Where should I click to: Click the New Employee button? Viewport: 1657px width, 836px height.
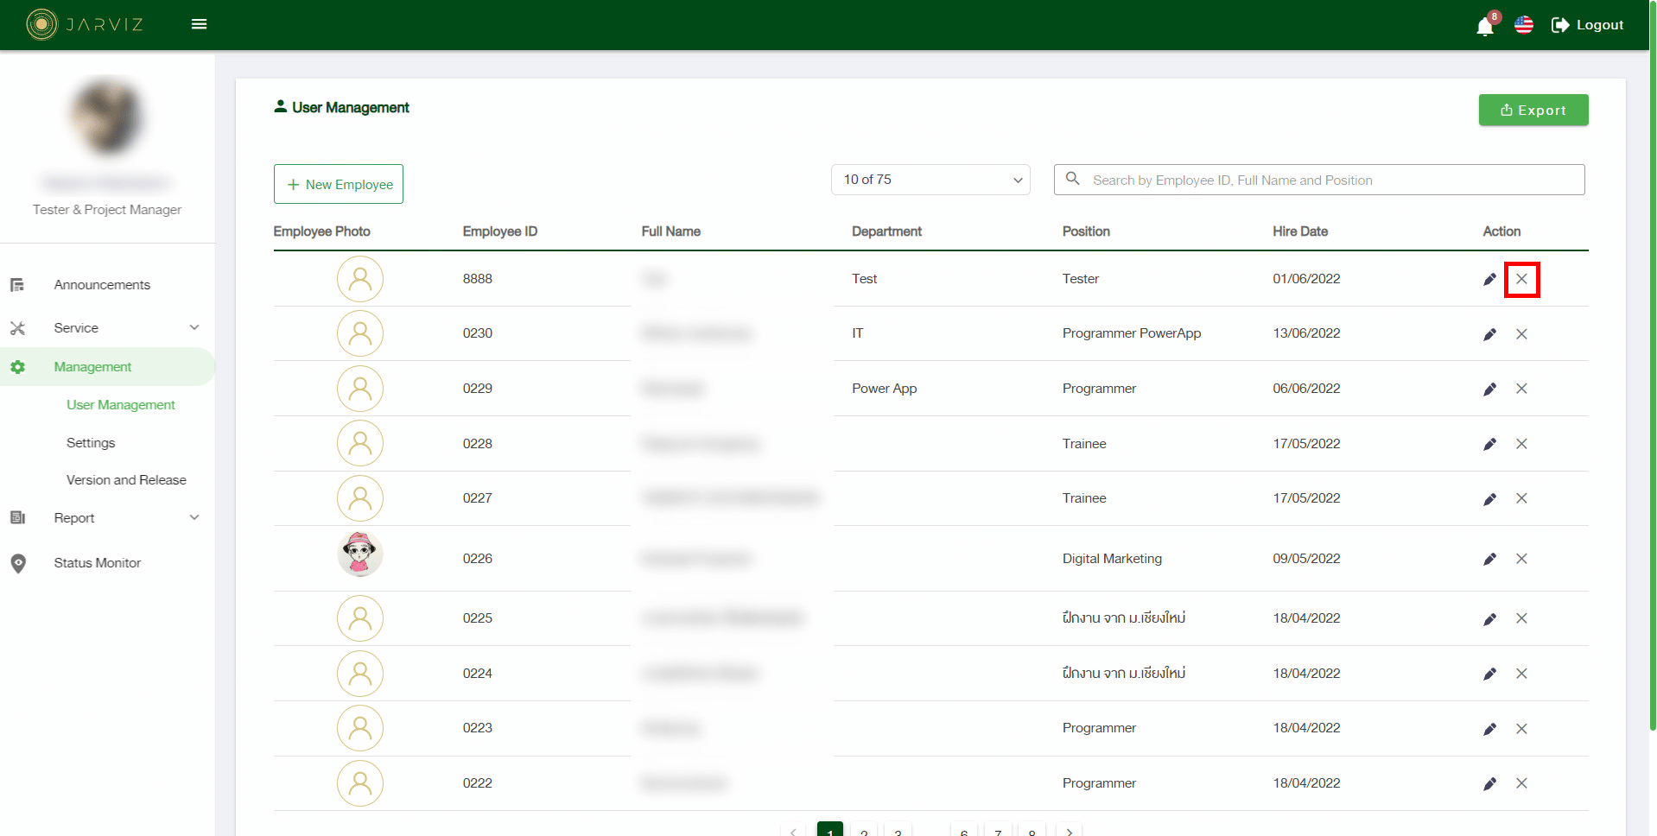339,184
